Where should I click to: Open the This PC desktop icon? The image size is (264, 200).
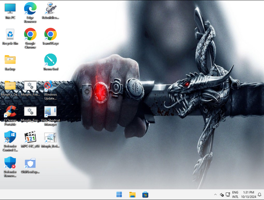[x=10, y=11]
